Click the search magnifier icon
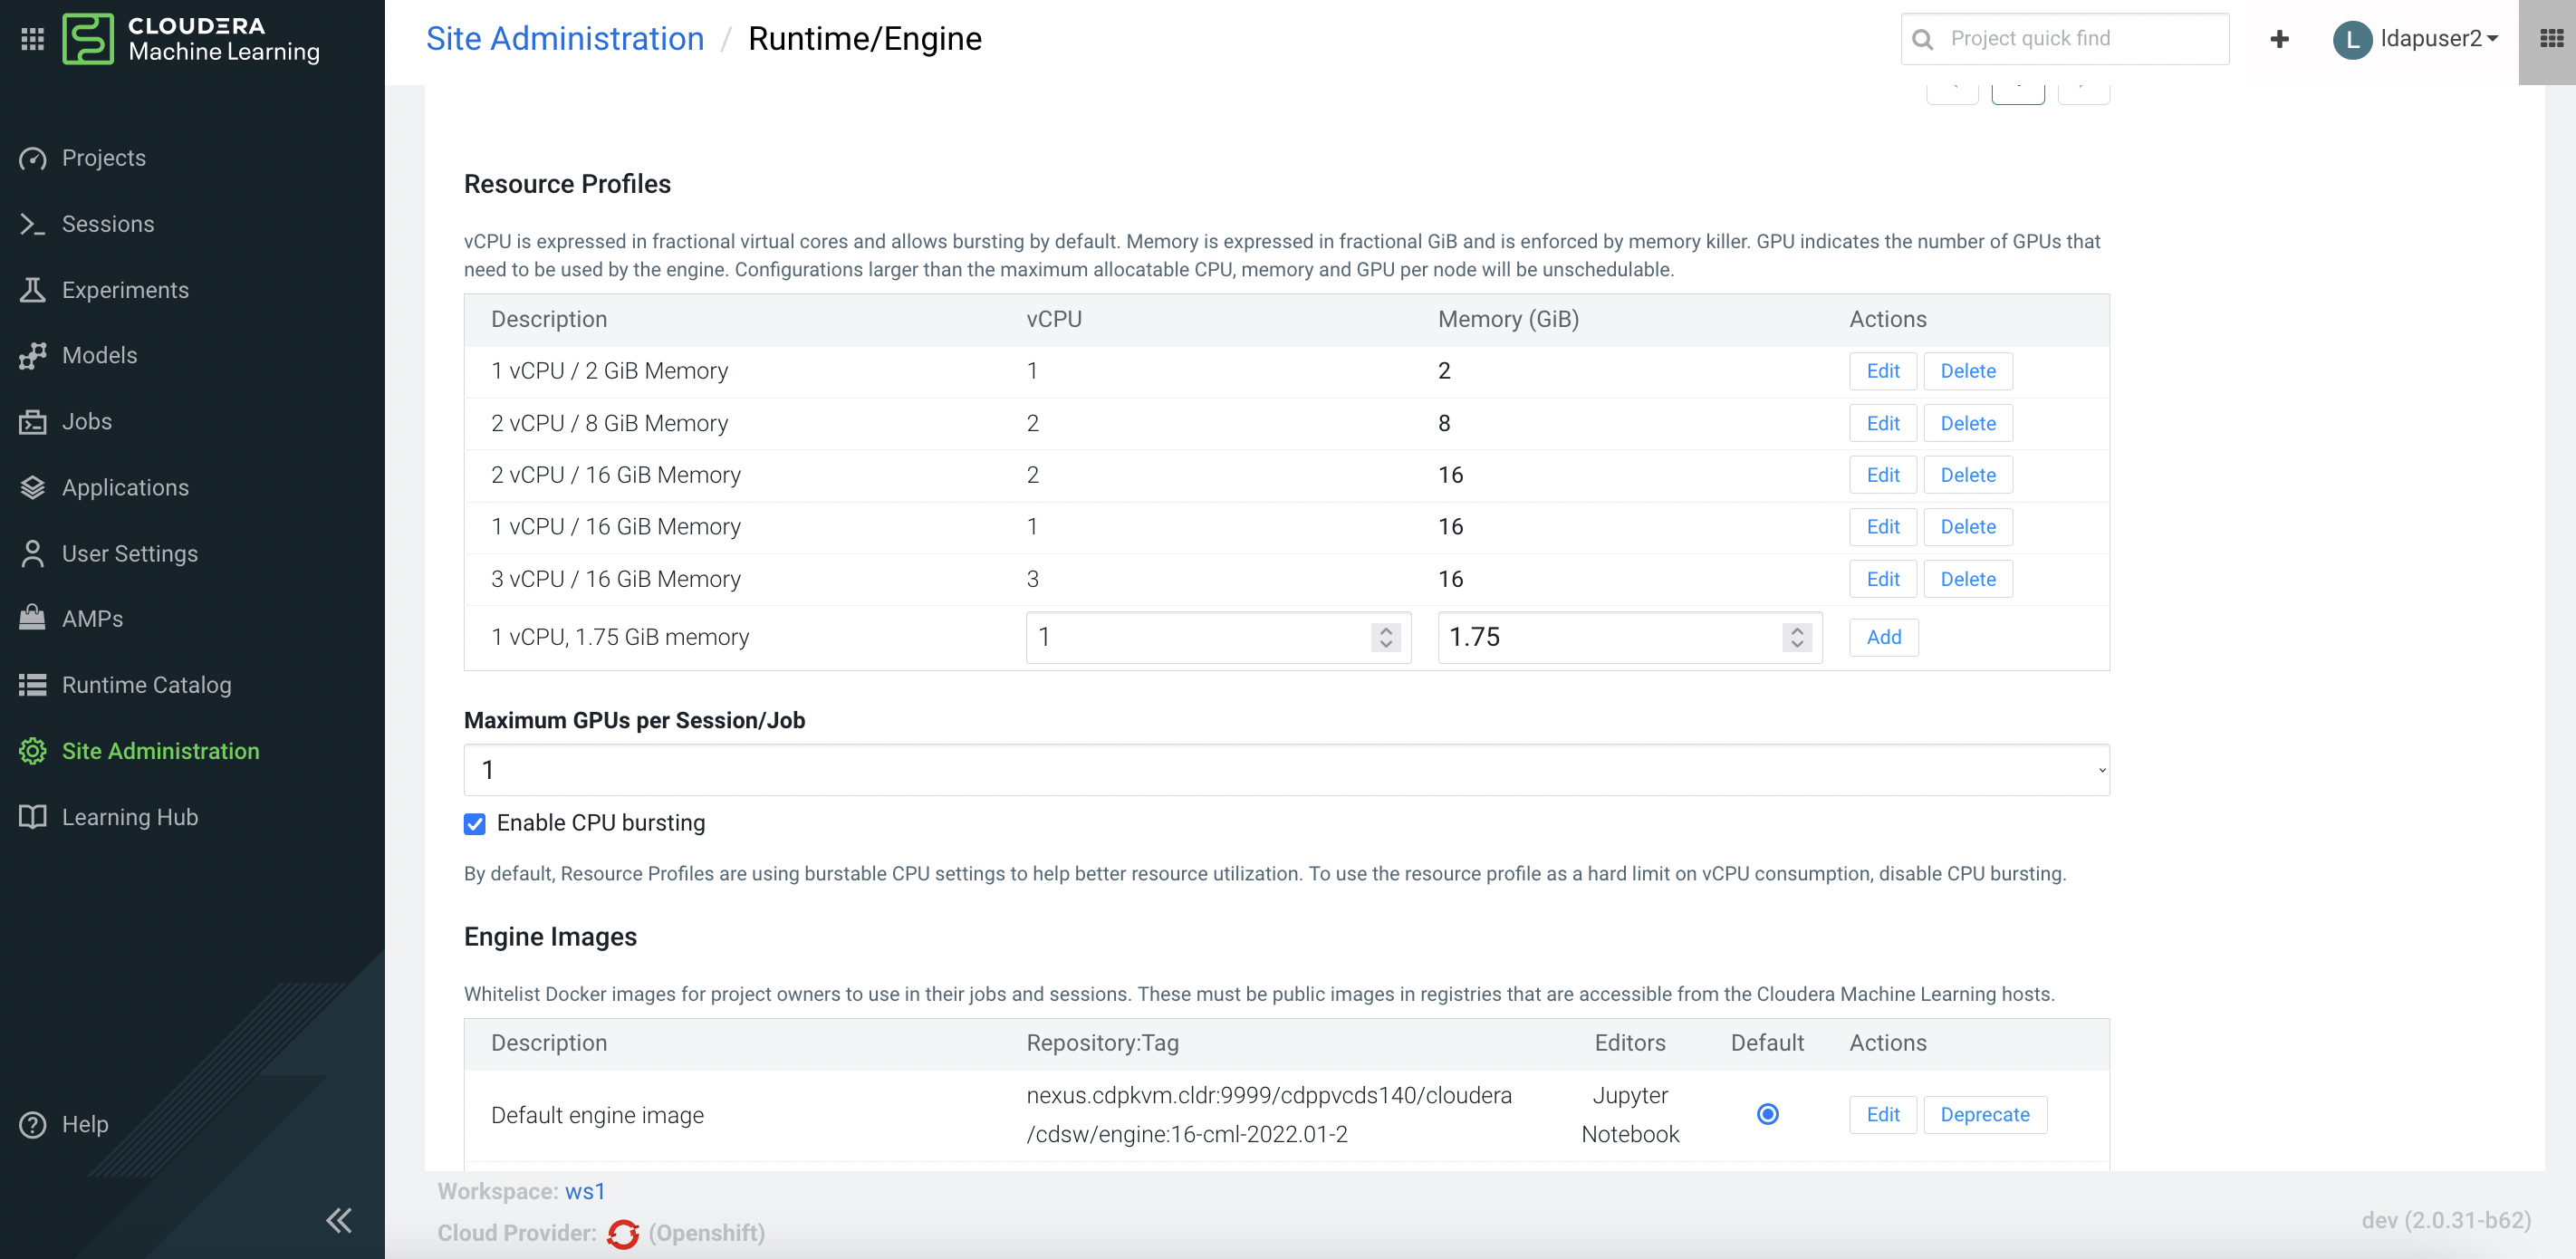2576x1259 pixels. 1922,39
